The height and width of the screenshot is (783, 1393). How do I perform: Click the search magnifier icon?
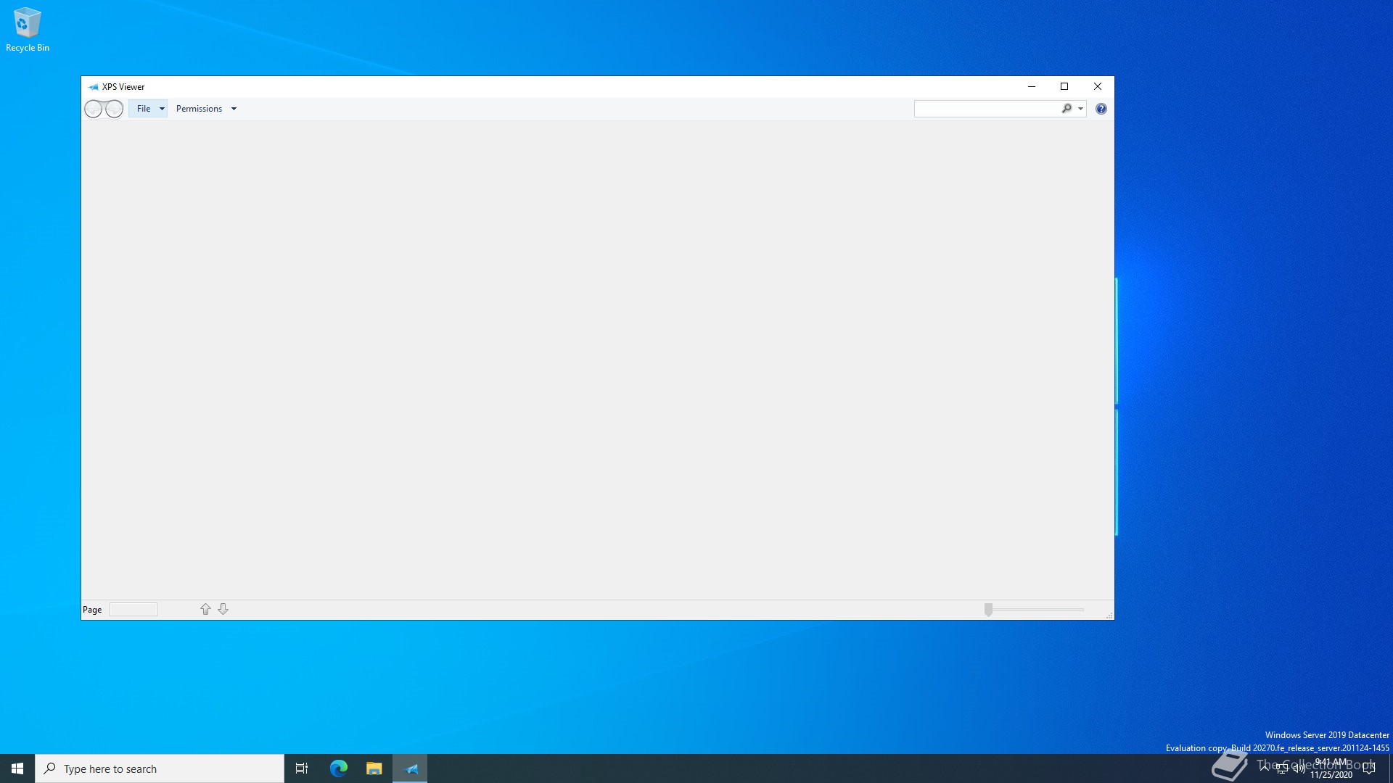pyautogui.click(x=1067, y=109)
